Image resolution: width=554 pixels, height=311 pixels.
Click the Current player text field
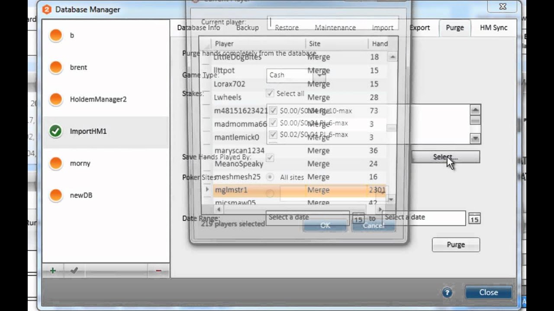pos(332,22)
